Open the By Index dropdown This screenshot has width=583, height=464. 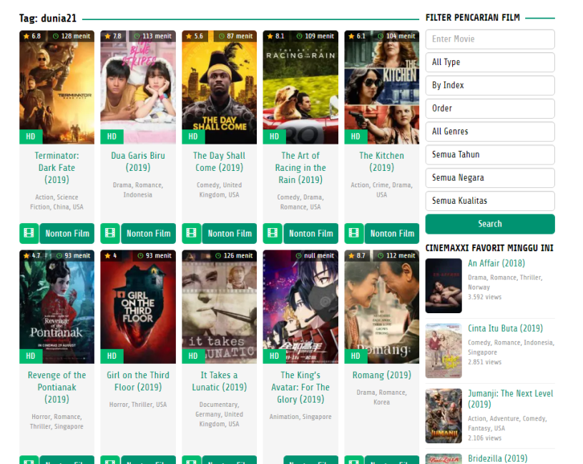490,85
